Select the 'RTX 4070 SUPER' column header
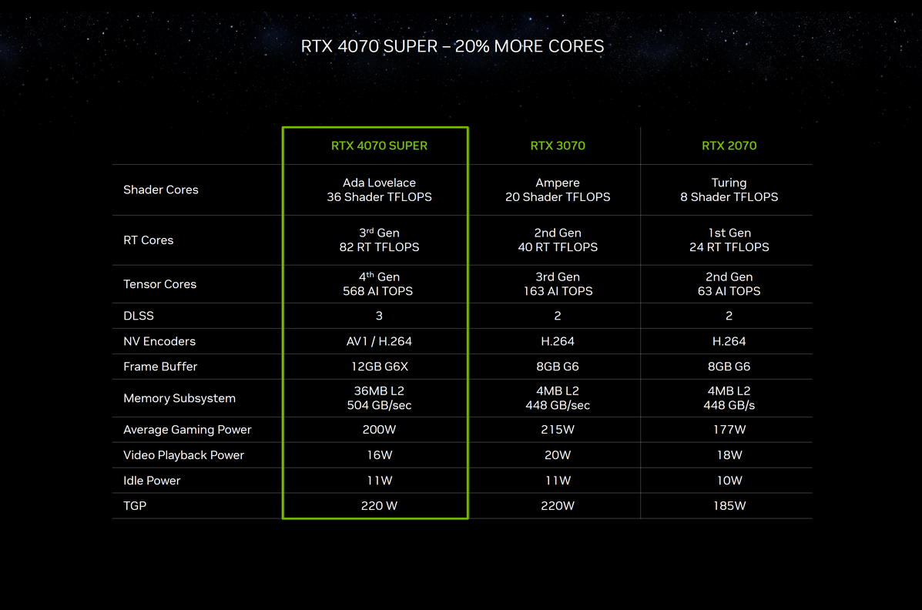This screenshot has width=922, height=610. pyautogui.click(x=379, y=146)
